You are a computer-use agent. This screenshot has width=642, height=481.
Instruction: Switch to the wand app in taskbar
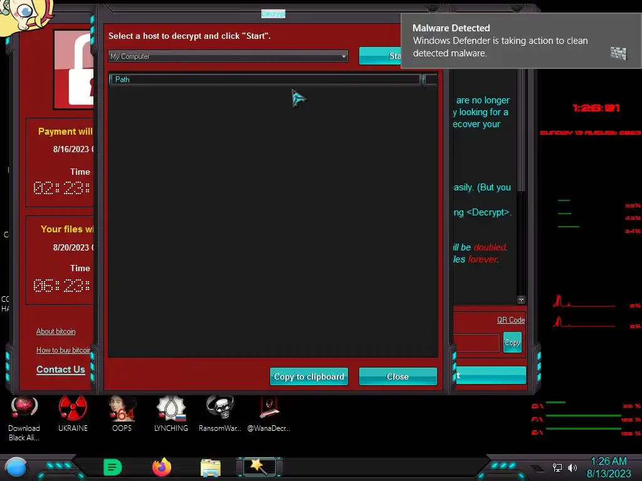point(259,467)
